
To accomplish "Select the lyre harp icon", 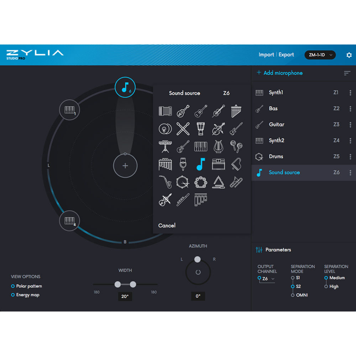I will pyautogui.click(x=219, y=146).
